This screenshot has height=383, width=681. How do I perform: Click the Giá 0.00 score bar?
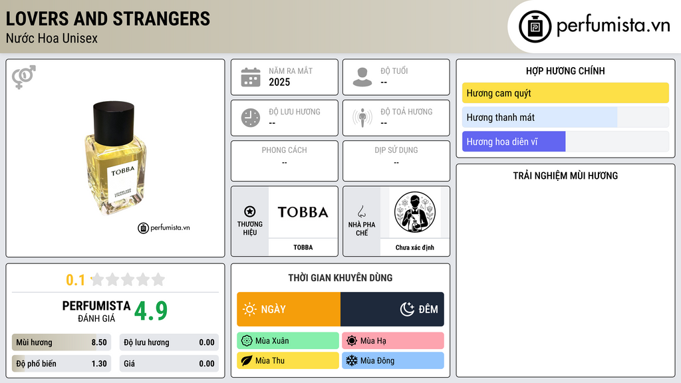point(169,364)
